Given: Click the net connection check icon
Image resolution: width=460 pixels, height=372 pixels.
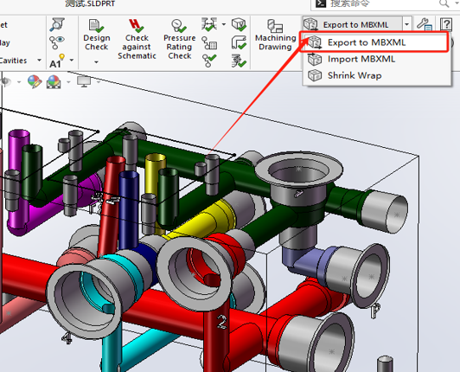Looking at the screenshot, I should (x=209, y=61).
